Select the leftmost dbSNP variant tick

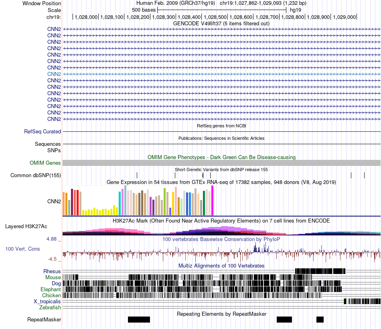pos(137,175)
